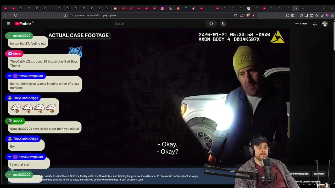Image resolution: width=335 pixels, height=188 pixels.
Task: Restore down the browser window
Action: coord(324,8)
